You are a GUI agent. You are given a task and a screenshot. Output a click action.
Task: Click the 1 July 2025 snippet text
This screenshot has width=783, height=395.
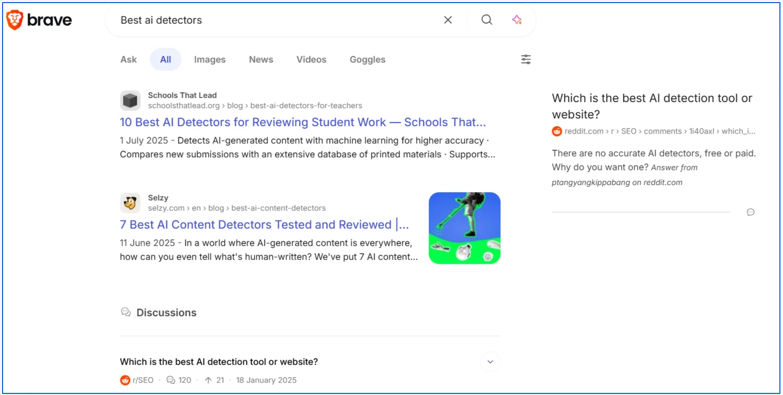[x=308, y=148]
